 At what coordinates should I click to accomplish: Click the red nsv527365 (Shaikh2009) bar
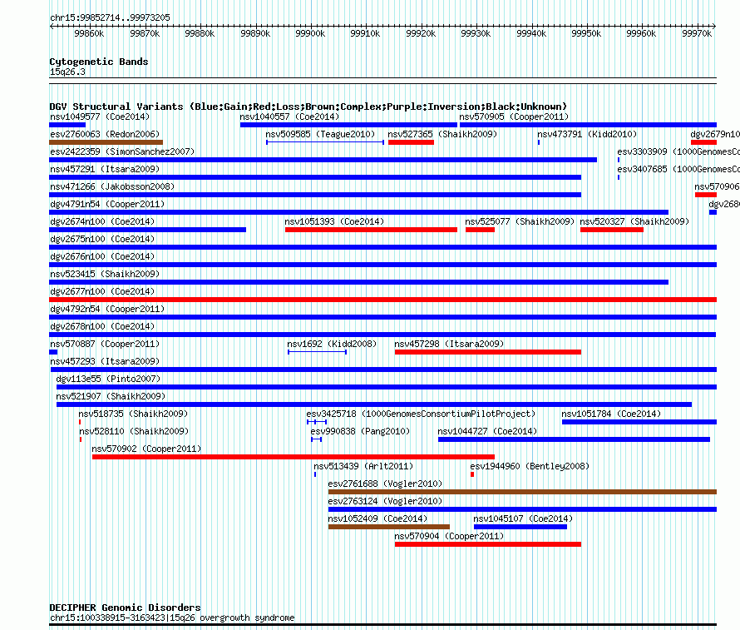pos(411,142)
